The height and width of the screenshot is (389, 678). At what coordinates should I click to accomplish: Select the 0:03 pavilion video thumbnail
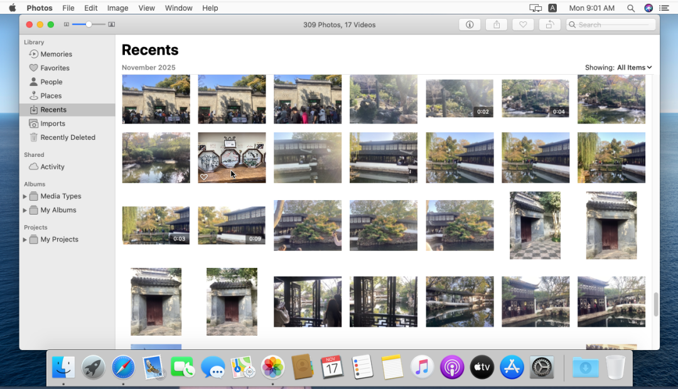pyautogui.click(x=156, y=225)
